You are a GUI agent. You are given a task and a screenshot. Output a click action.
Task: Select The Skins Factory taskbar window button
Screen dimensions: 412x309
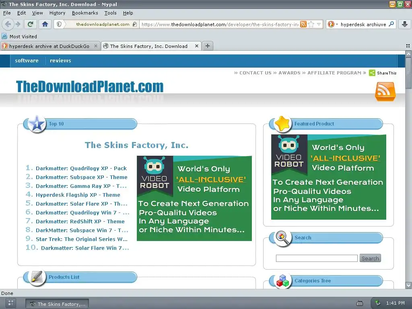57,304
